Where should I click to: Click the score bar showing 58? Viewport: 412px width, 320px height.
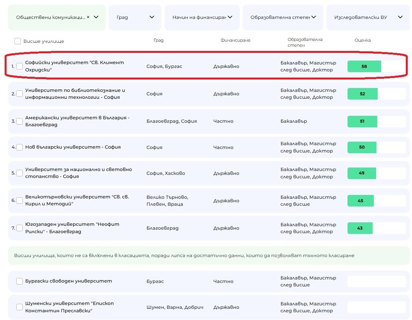click(x=364, y=66)
